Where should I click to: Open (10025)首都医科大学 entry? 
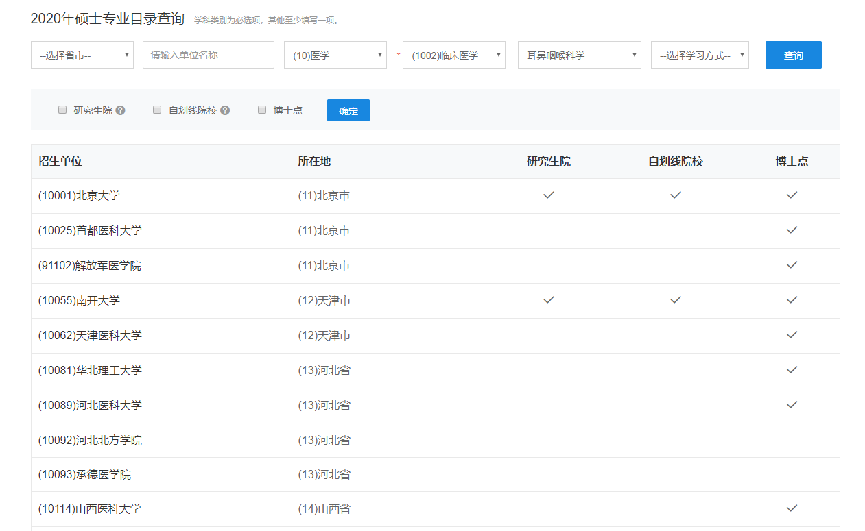coord(90,231)
